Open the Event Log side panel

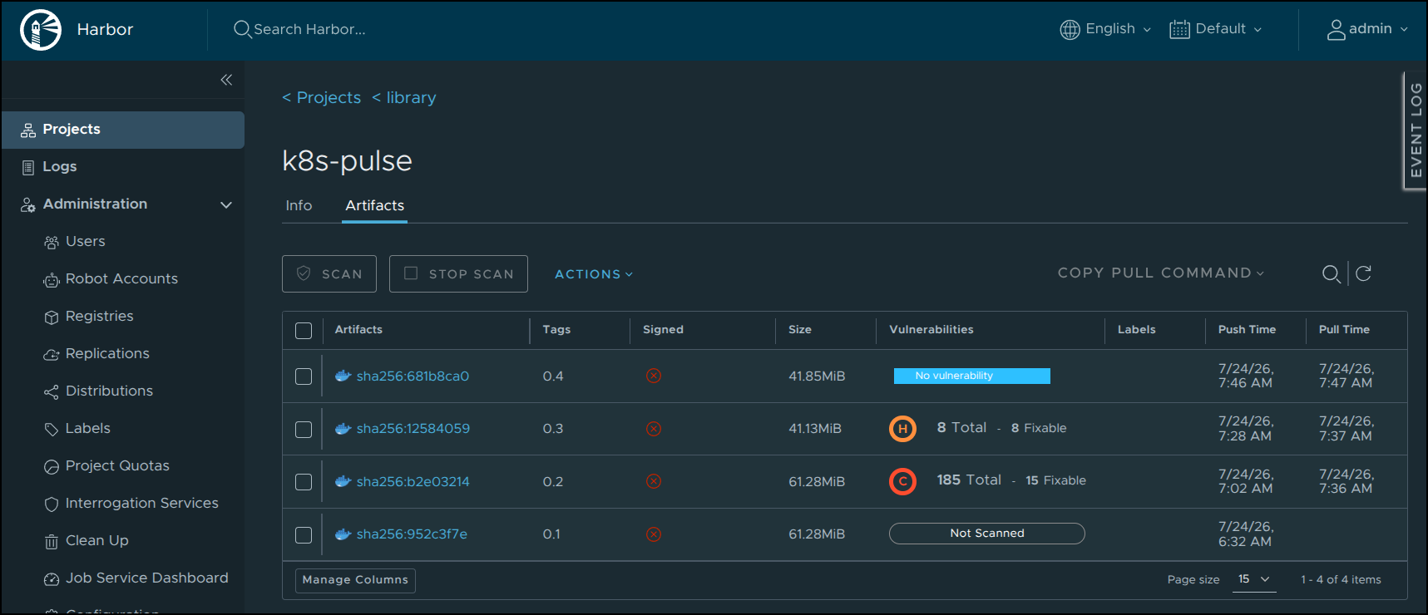pos(1416,130)
